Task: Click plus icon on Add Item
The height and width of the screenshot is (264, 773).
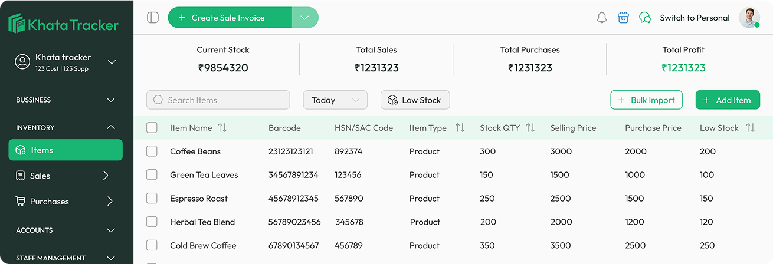Action: (706, 100)
